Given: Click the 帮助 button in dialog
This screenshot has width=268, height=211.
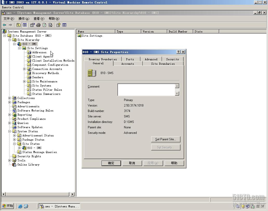Looking at the screenshot, I should tap(174, 163).
